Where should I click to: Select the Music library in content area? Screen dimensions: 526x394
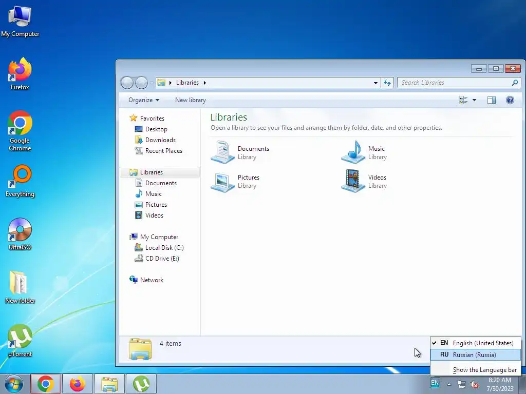(x=364, y=152)
